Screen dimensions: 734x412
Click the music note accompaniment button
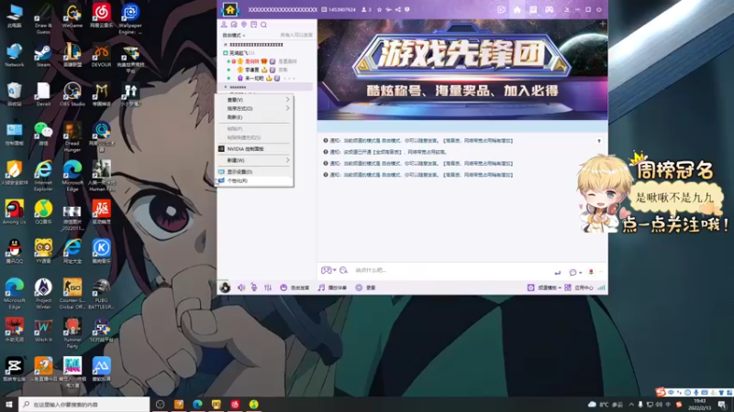point(332,287)
